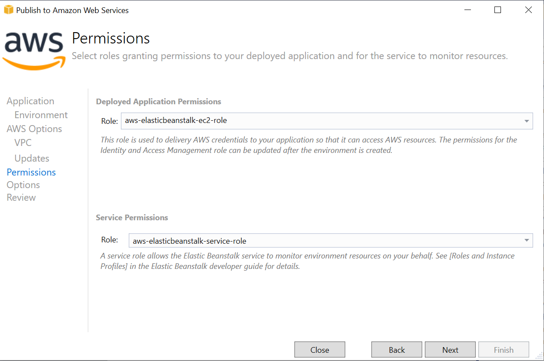Click the Back button

click(x=396, y=349)
